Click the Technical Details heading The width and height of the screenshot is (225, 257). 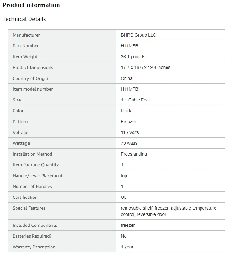coord(24,19)
